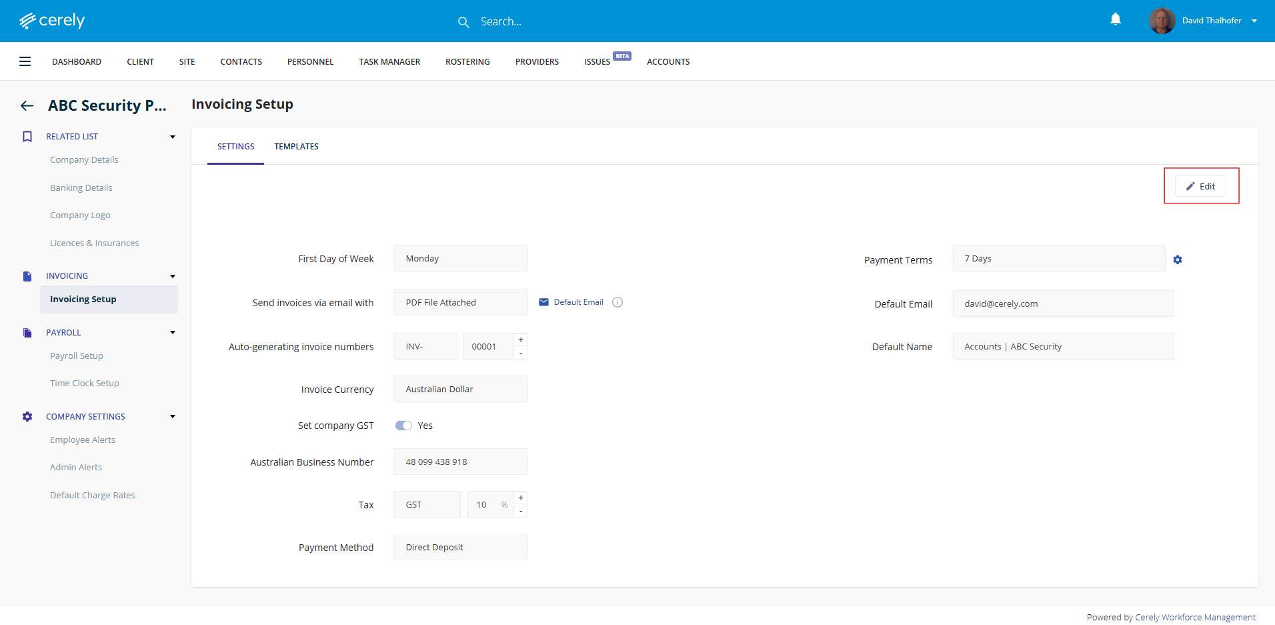Viewport: 1275px width, 625px height.
Task: Open the user account dropdown arrow
Action: coord(1254,21)
